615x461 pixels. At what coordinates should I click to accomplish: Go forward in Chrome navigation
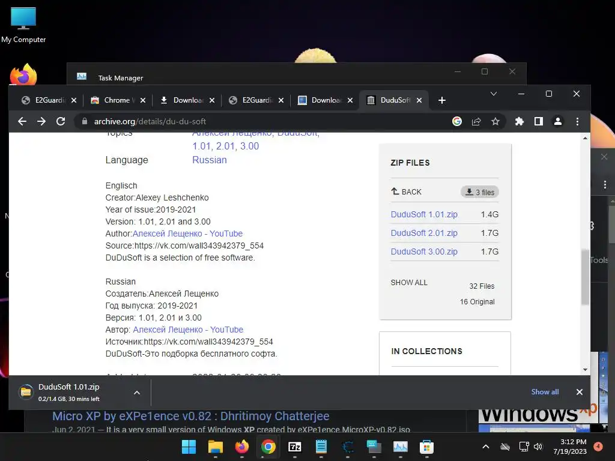tap(41, 121)
